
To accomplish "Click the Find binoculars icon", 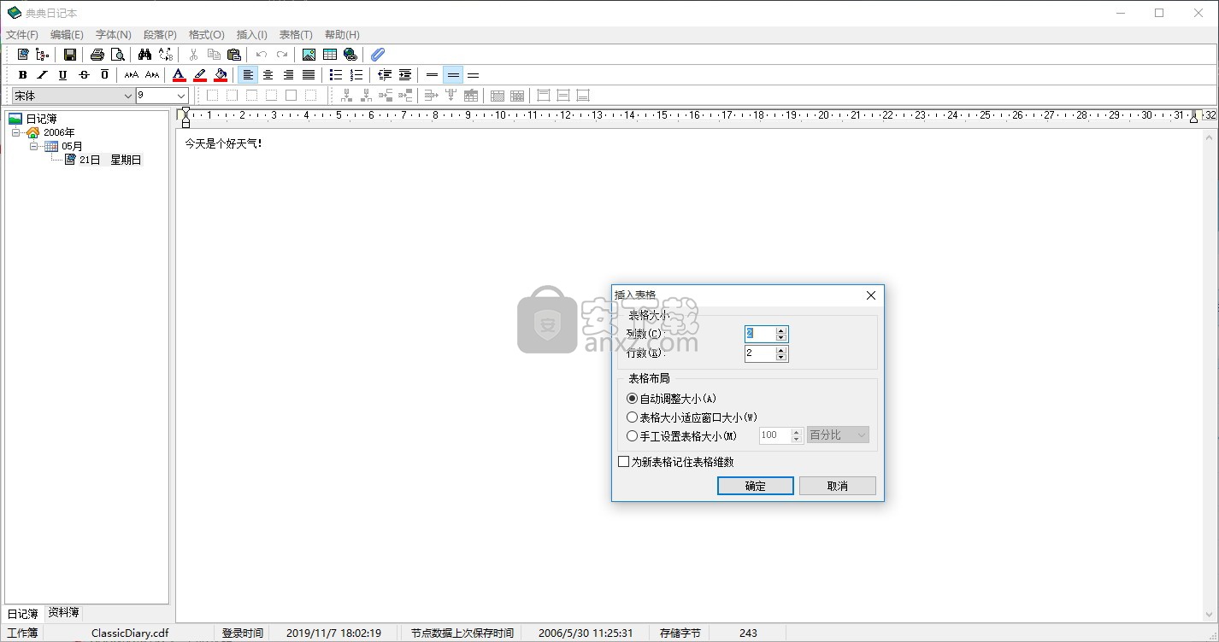I will [x=144, y=55].
